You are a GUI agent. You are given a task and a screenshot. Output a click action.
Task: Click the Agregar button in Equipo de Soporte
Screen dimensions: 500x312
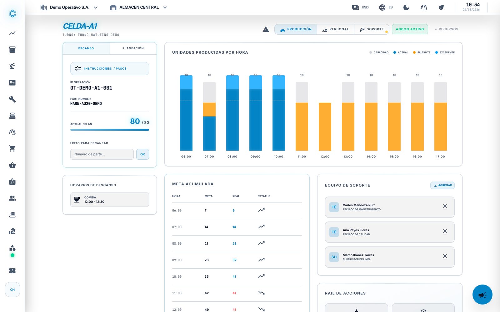442,185
